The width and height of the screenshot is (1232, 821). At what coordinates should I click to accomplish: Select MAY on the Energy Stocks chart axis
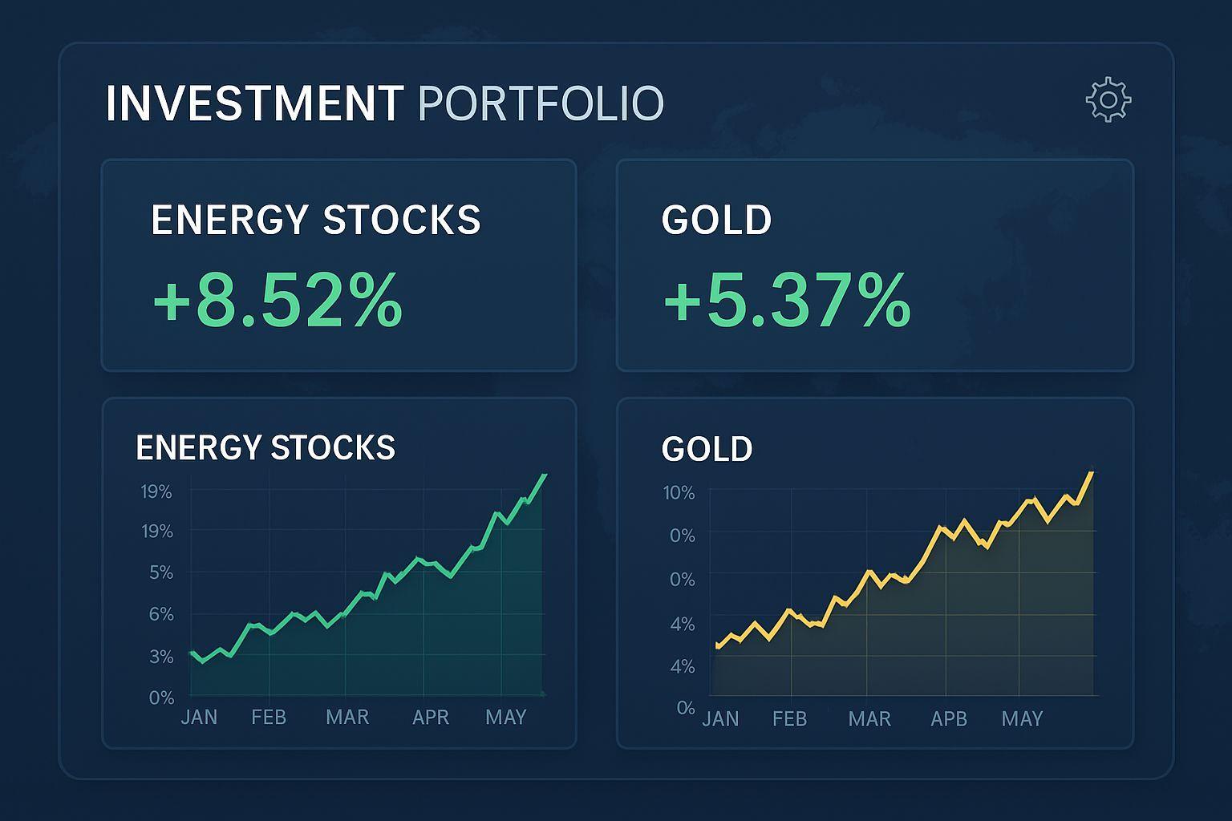click(x=506, y=717)
